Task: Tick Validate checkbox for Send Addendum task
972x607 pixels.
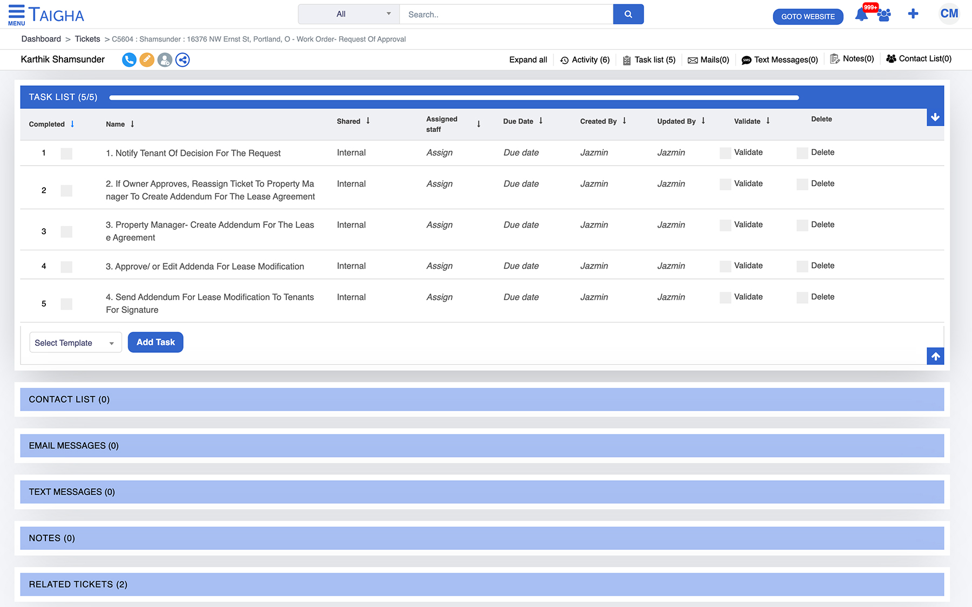Action: [x=725, y=297]
